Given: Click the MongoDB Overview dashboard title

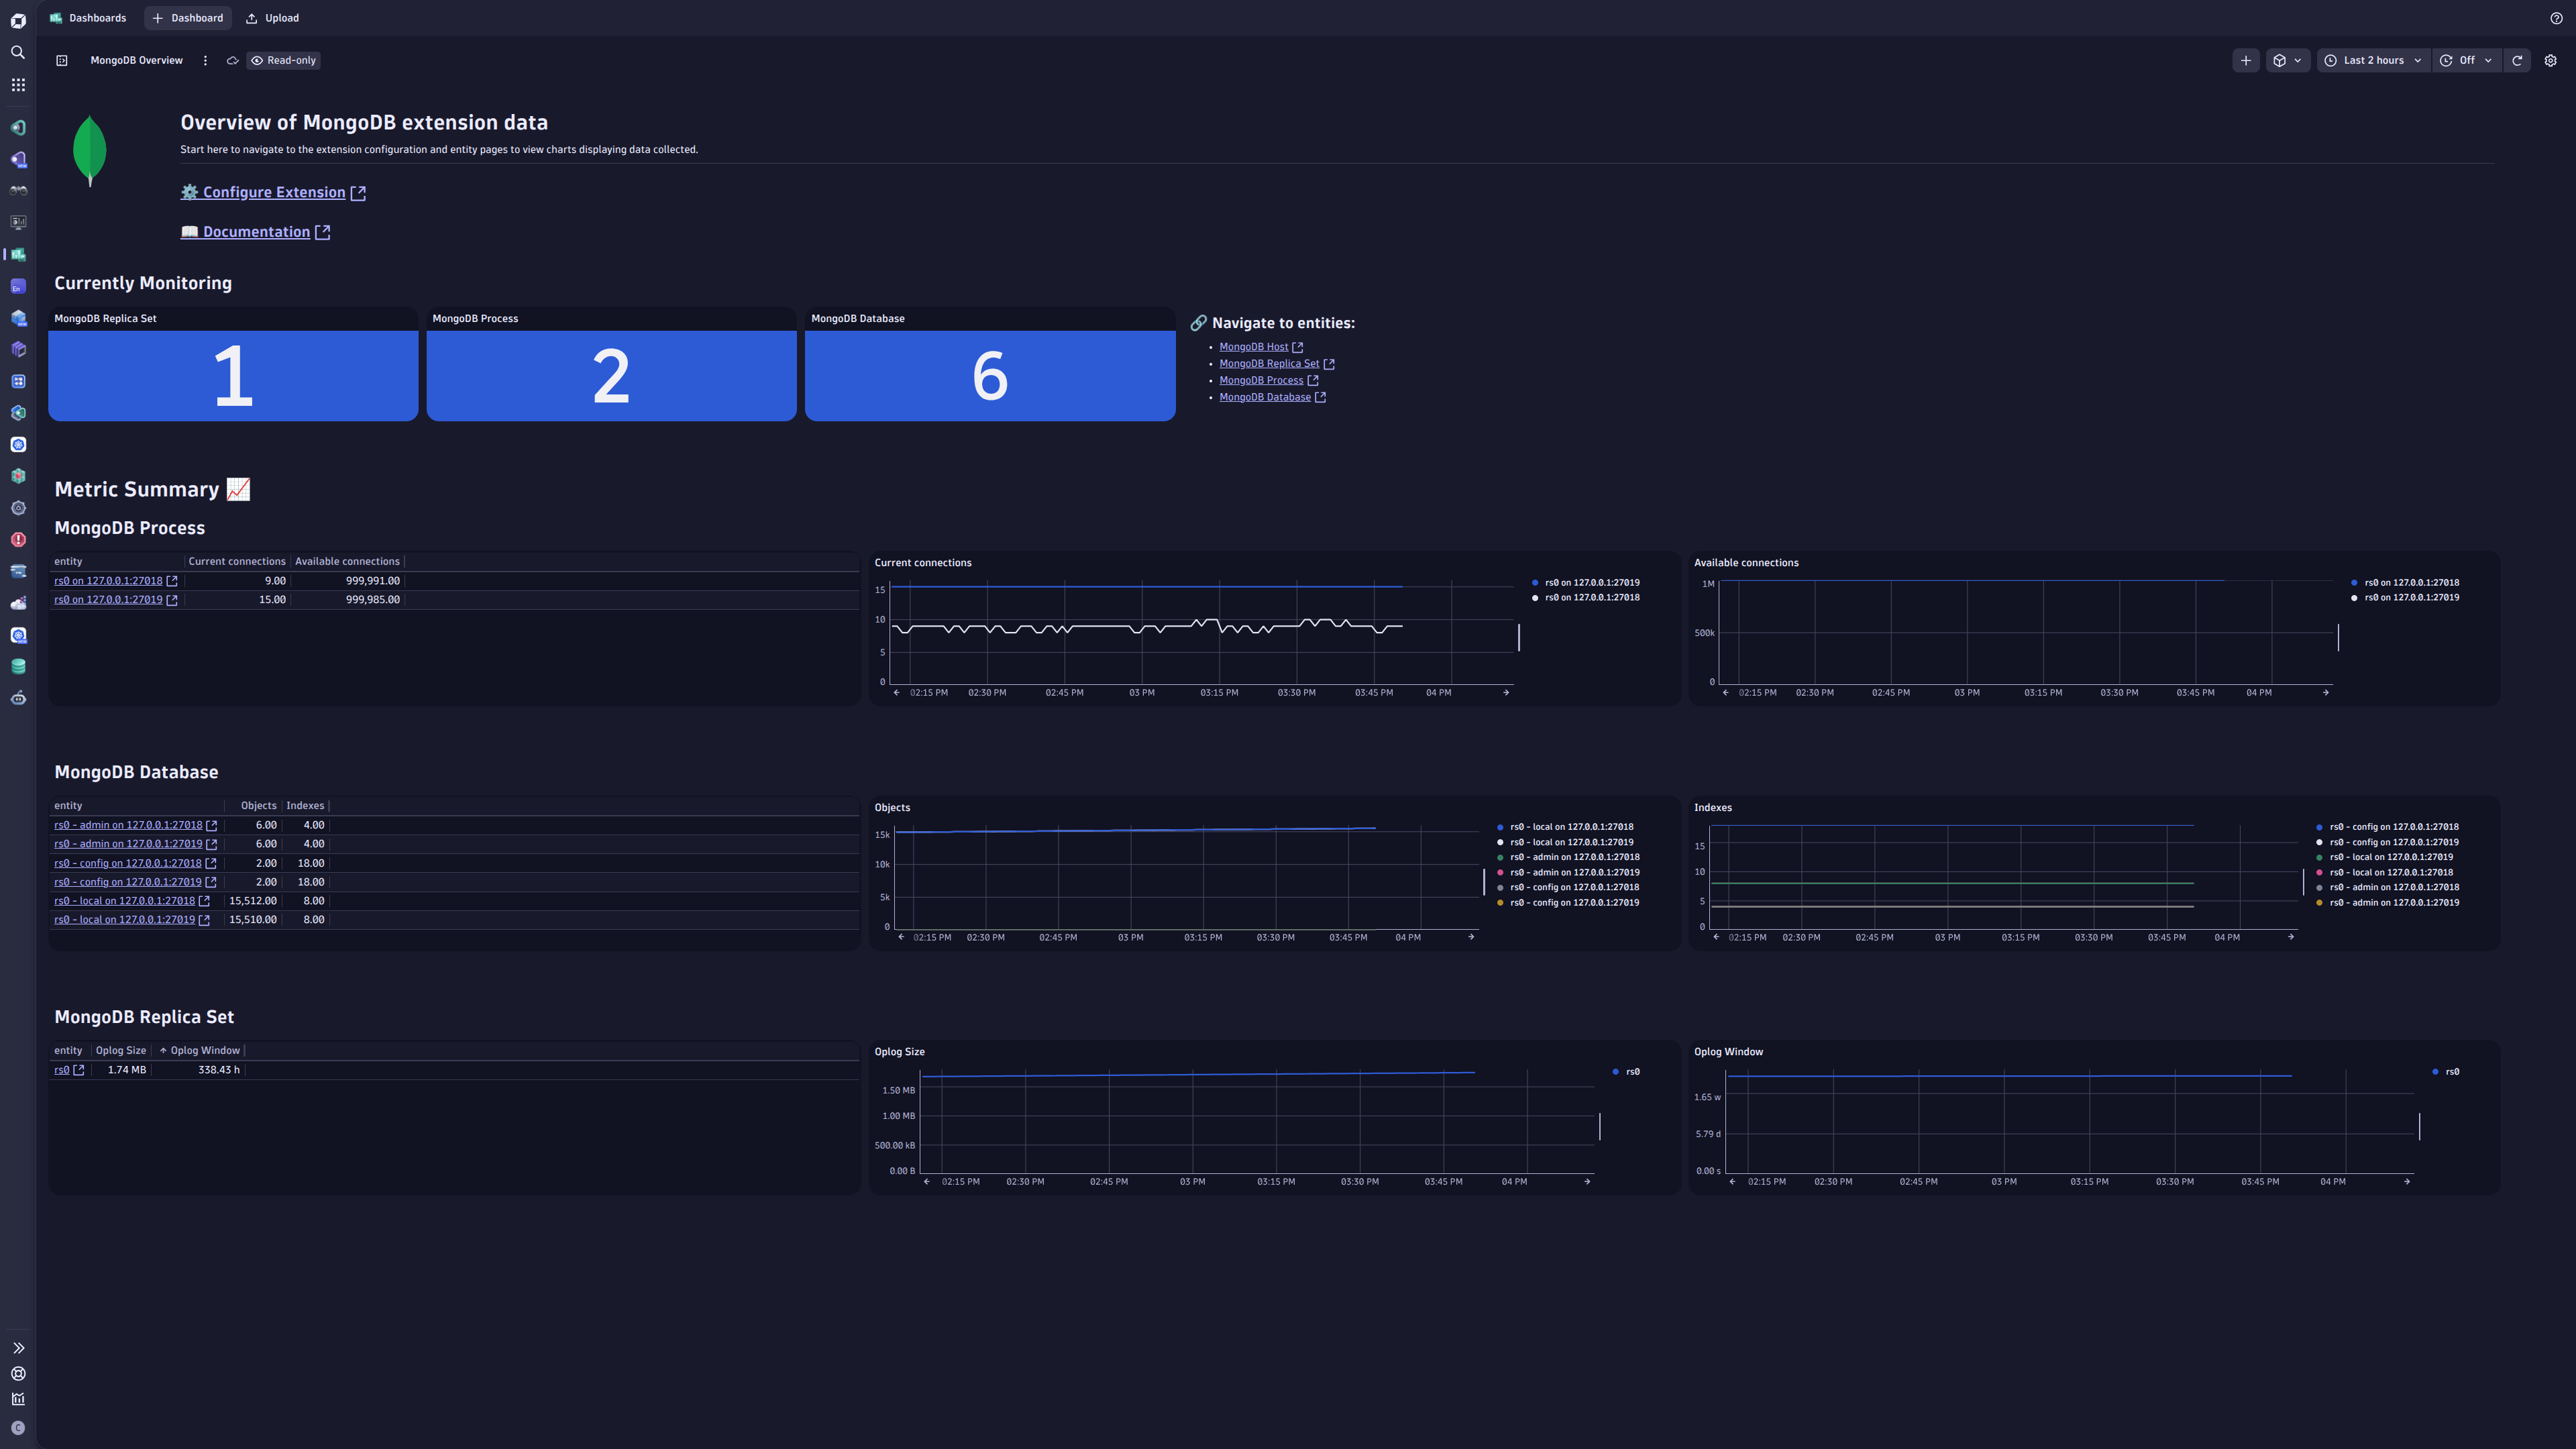Looking at the screenshot, I should click(x=136, y=60).
